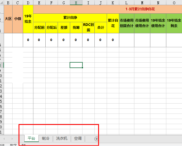Select column O header

click(174, 3)
